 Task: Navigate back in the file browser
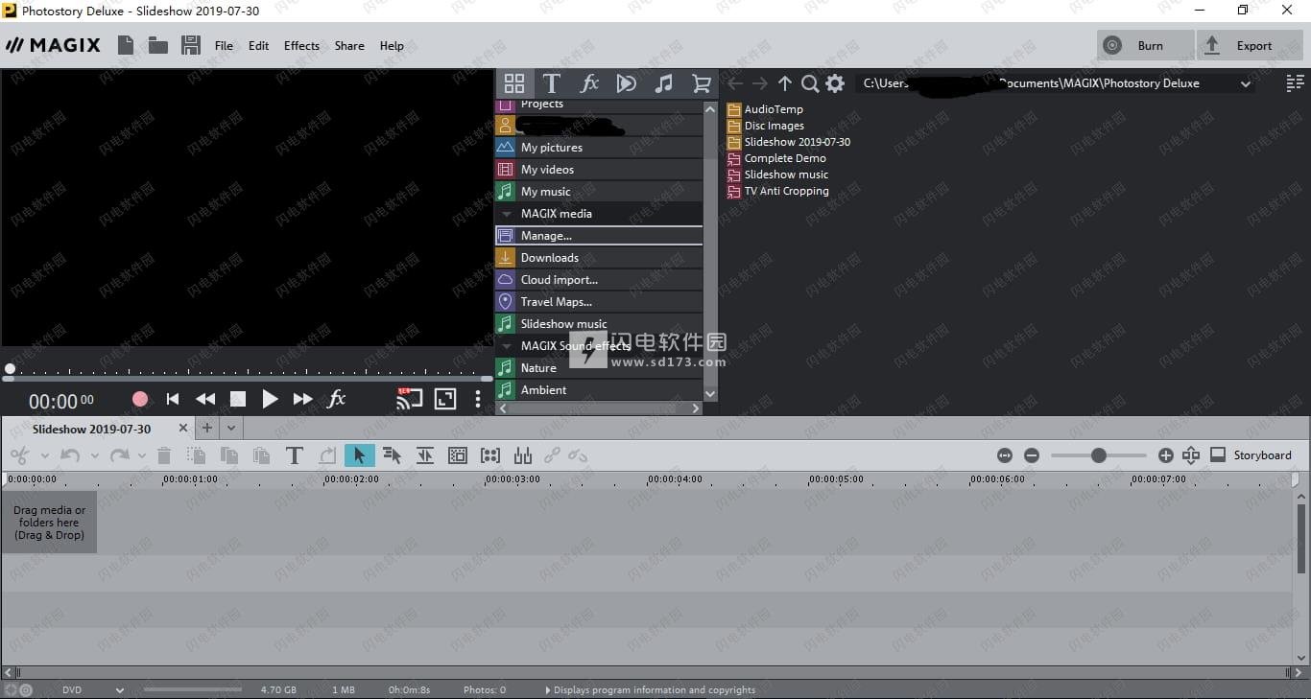click(x=735, y=83)
